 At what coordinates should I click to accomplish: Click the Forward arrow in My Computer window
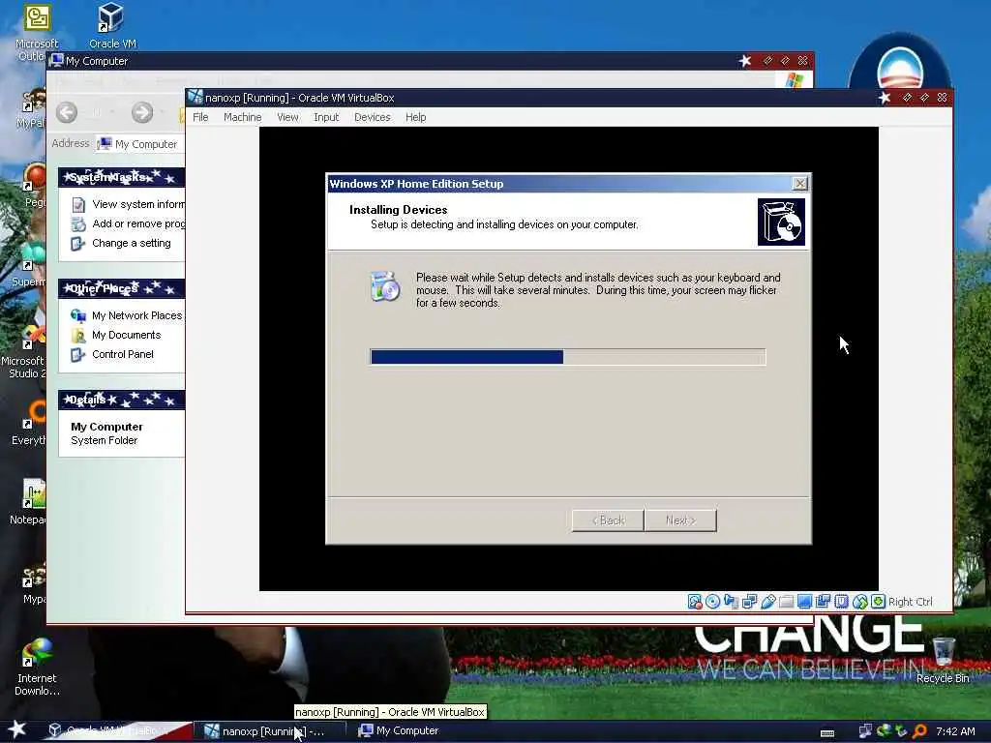(142, 112)
